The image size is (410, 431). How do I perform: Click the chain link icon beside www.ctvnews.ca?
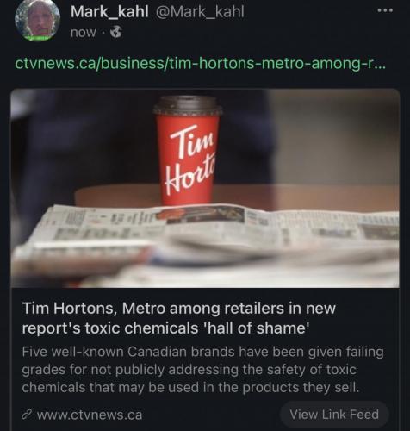click(x=27, y=415)
